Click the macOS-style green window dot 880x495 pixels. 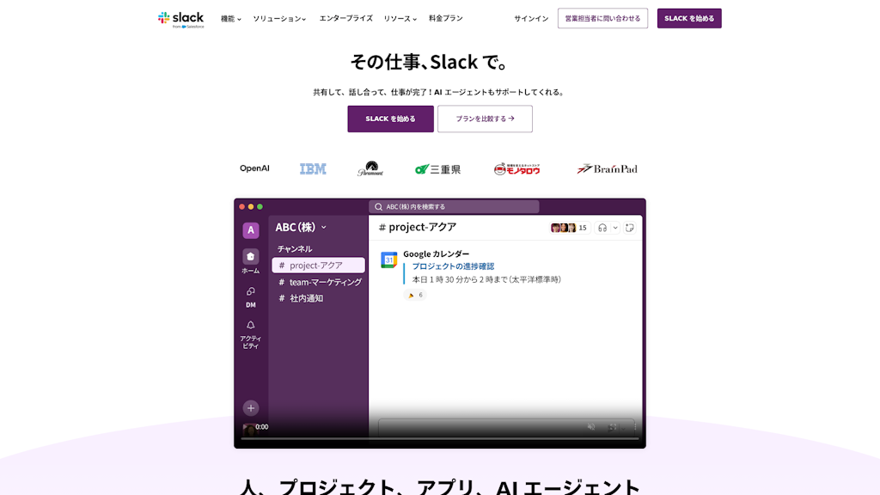pos(260,206)
